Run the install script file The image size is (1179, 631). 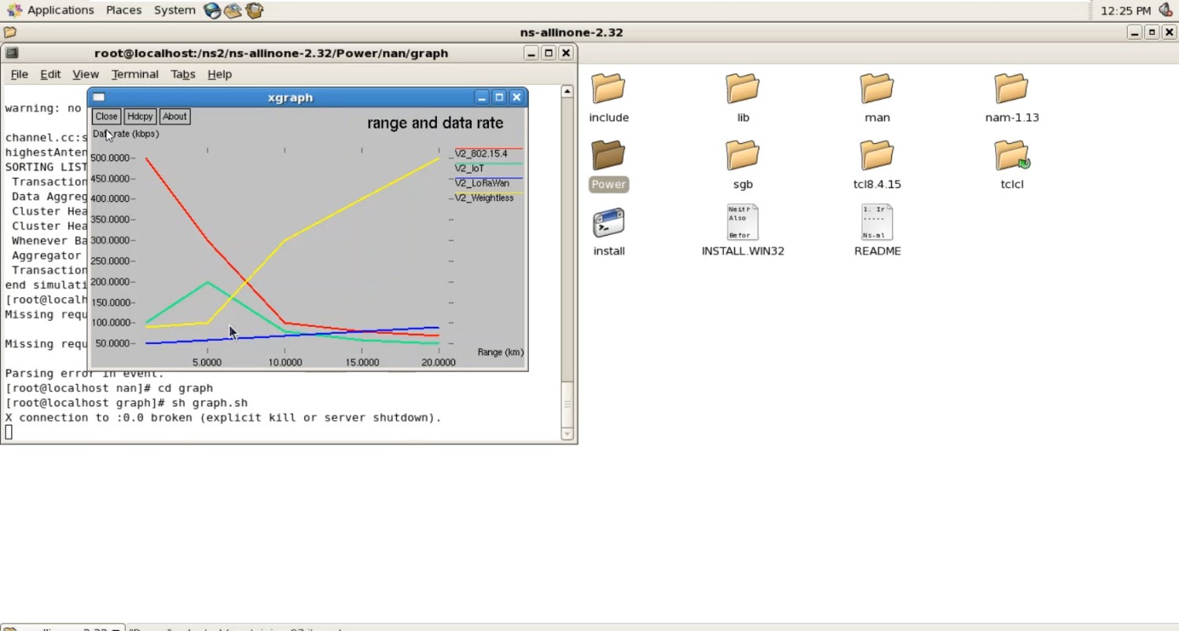tap(608, 224)
